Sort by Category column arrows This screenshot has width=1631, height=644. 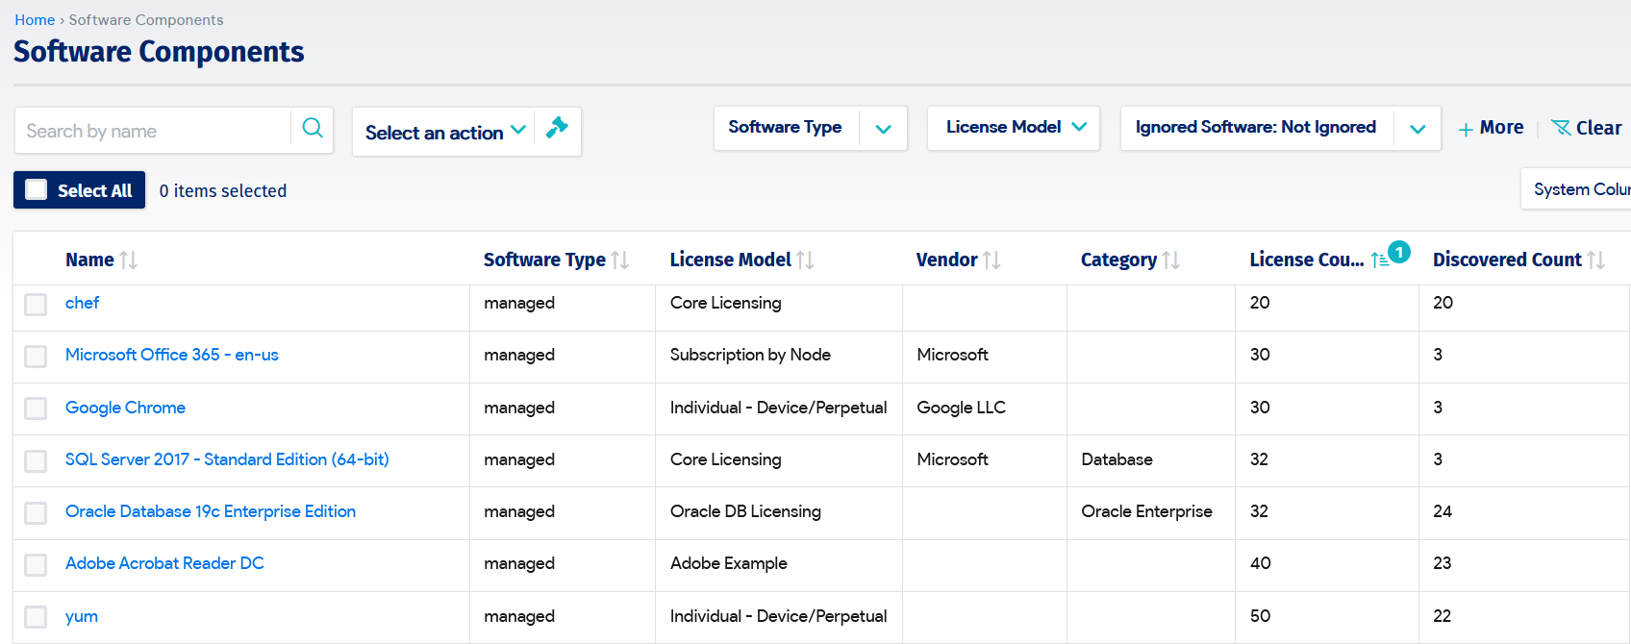pos(1170,260)
